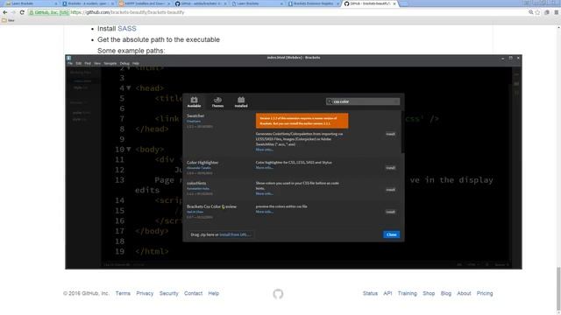Image resolution: width=561 pixels, height=315 pixels.
Task: Open the Edit menu in Brackets
Action: (x=78, y=63)
